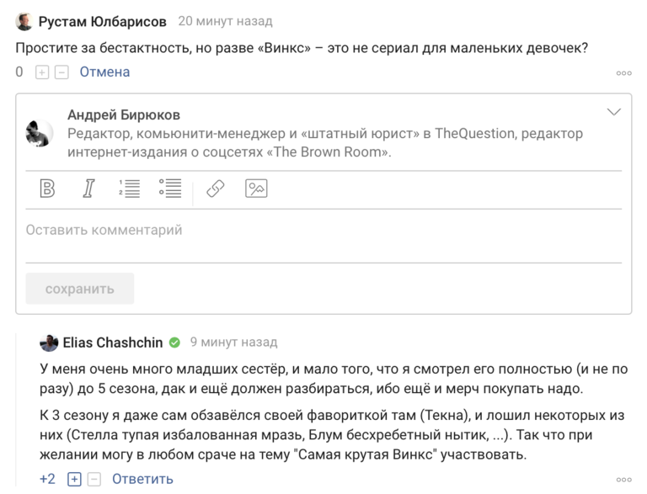This screenshot has width=647, height=494.
Task: Insert a bulleted list
Action: pos(170,189)
